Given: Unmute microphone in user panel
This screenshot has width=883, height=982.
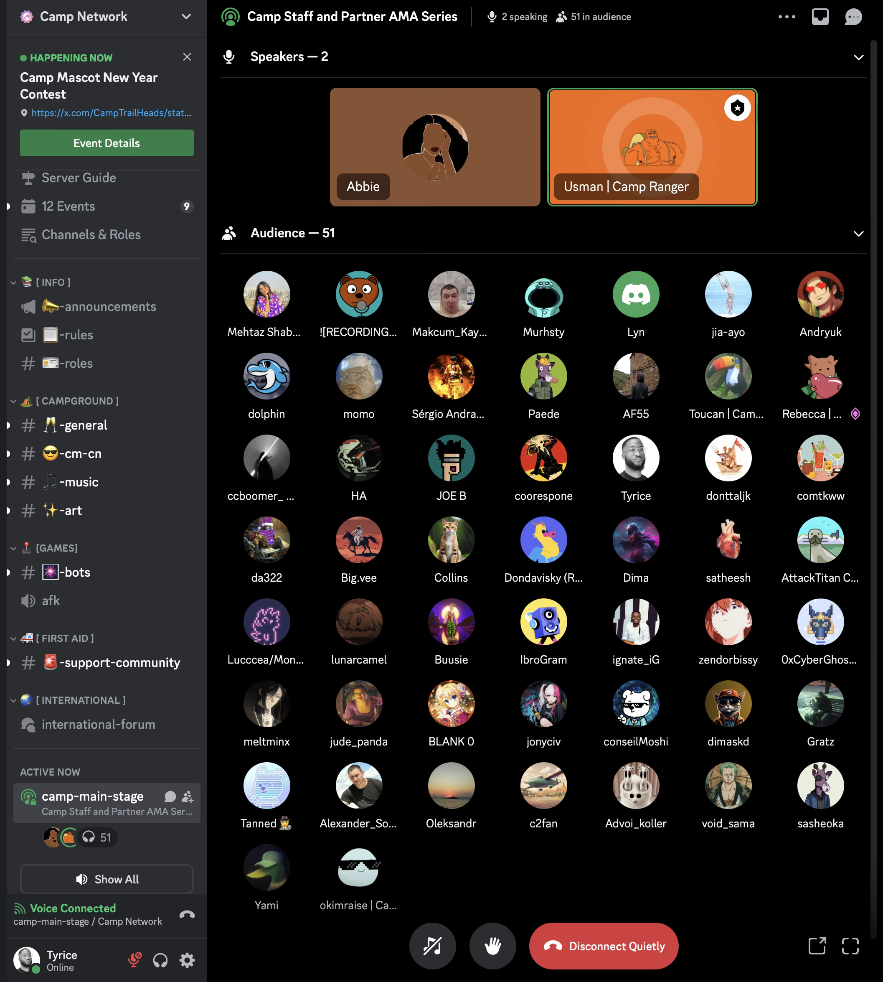Looking at the screenshot, I should (134, 960).
